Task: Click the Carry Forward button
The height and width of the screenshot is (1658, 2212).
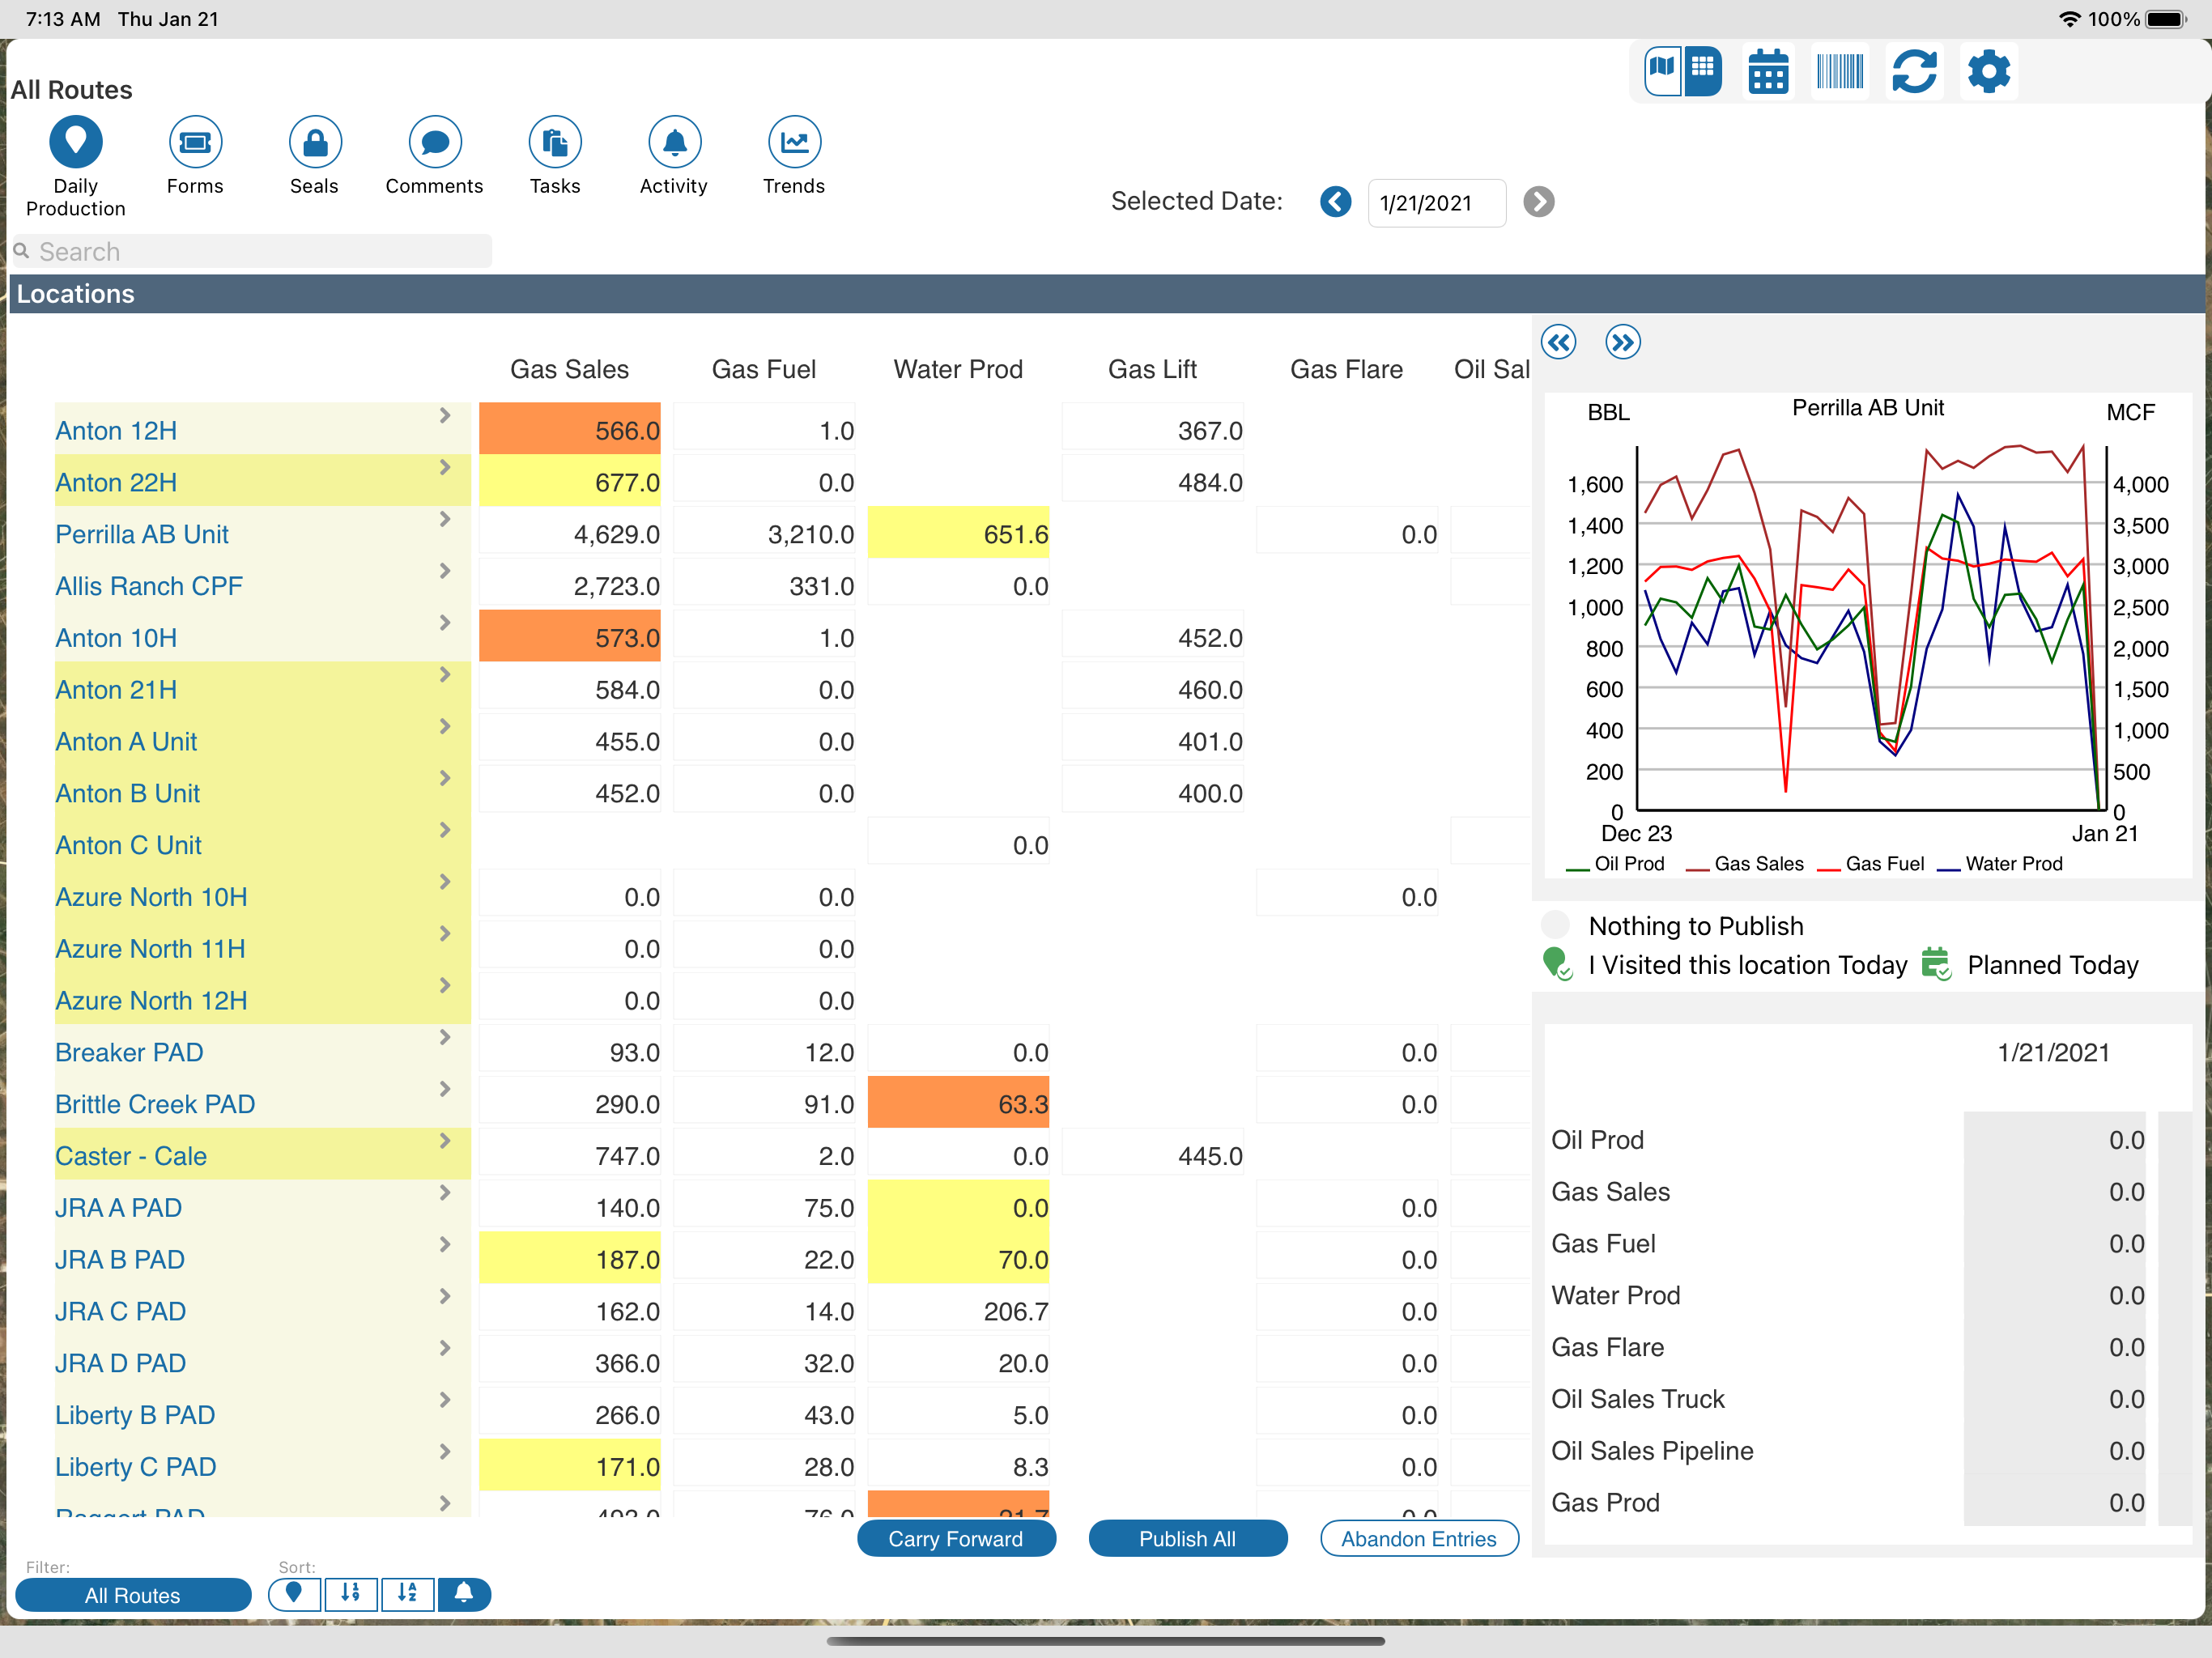Action: pos(956,1538)
